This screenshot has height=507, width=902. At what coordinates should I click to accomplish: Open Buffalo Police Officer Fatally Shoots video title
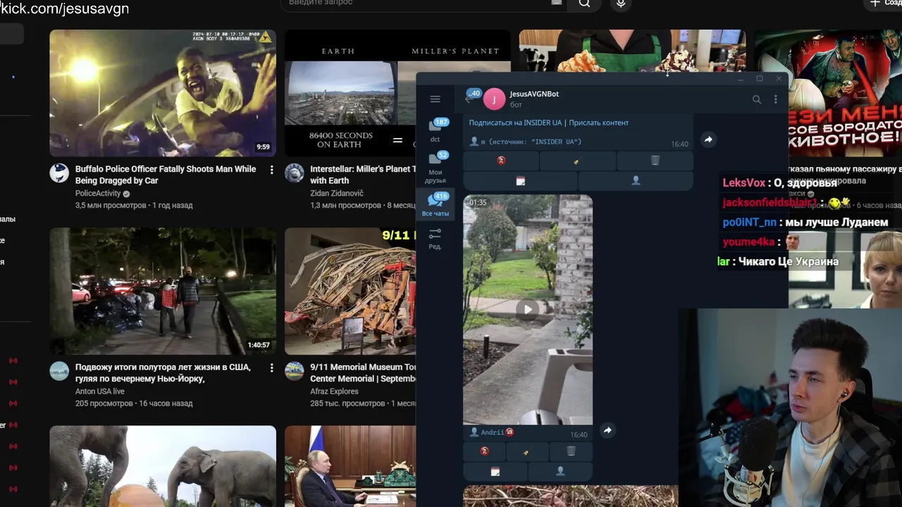click(x=166, y=175)
